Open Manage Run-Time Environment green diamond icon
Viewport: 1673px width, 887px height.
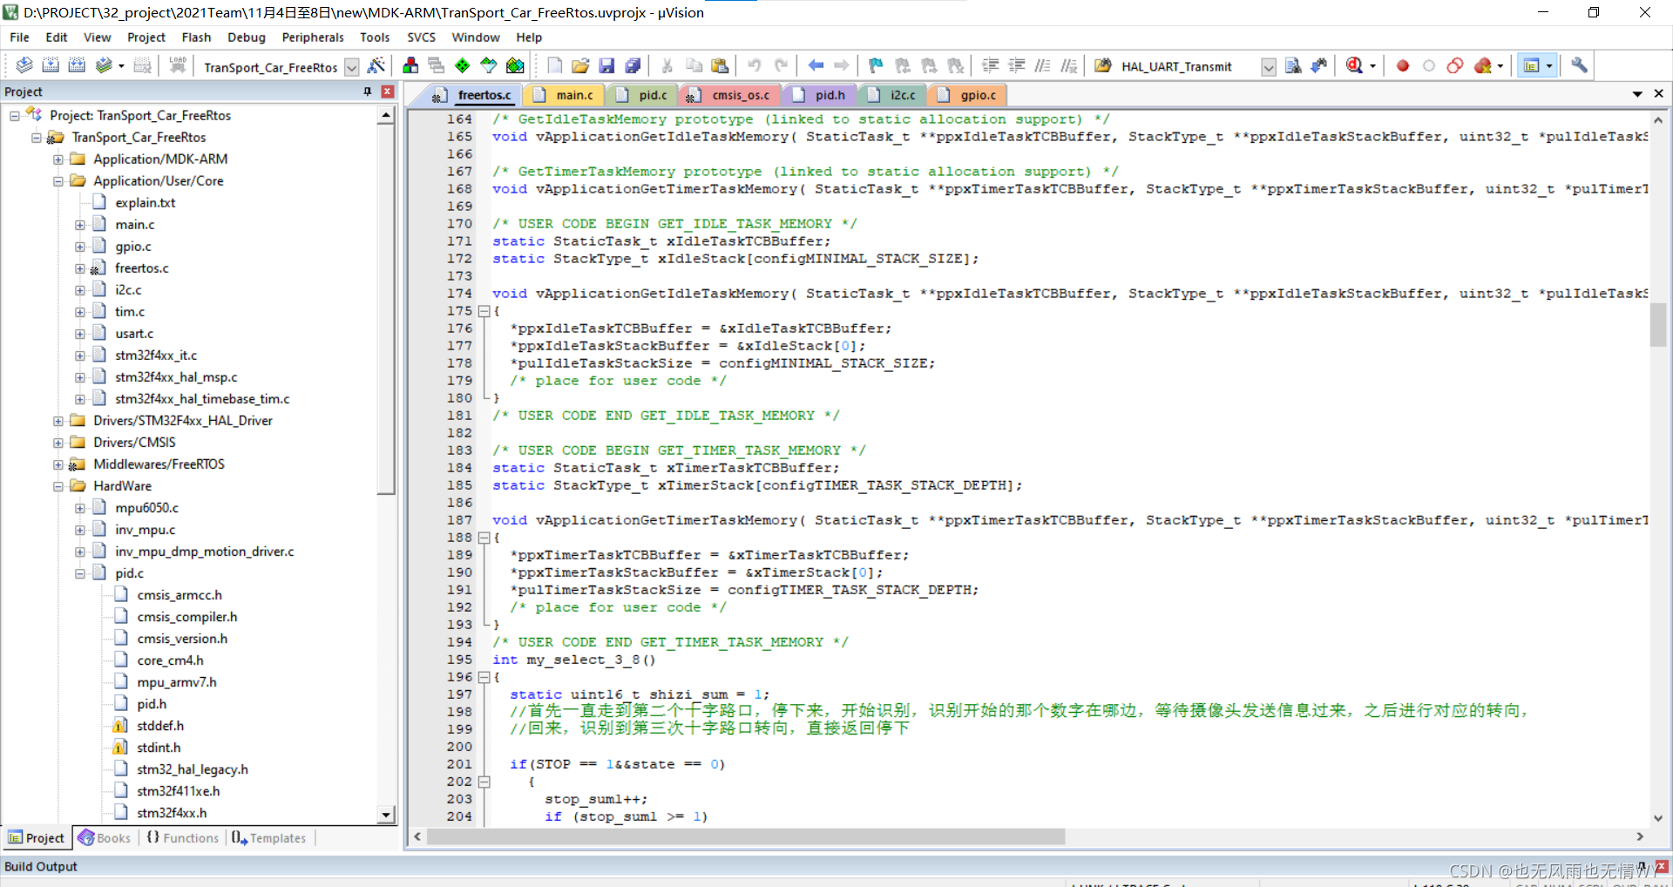463,65
